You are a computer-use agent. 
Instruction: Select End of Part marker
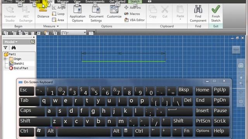pyautogui.click(x=19, y=68)
